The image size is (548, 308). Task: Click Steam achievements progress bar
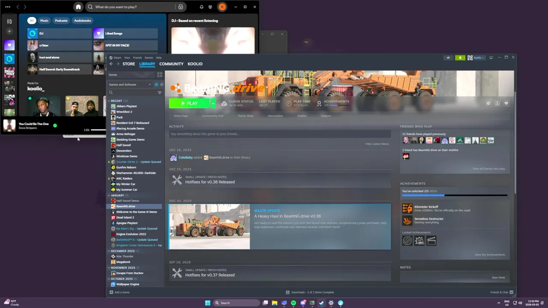tap(455, 195)
